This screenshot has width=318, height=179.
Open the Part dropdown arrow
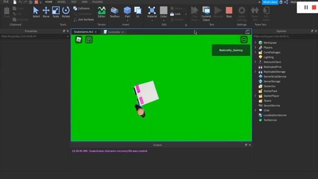(x=127, y=20)
